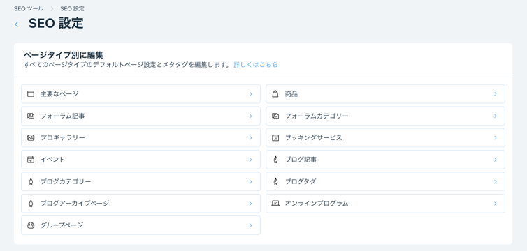Expand イベント with its chevron
Screen dimensions: 527x251
click(x=250, y=160)
